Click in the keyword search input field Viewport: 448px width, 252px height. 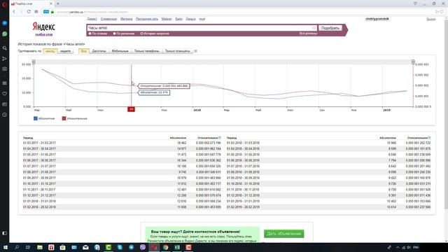coord(202,28)
